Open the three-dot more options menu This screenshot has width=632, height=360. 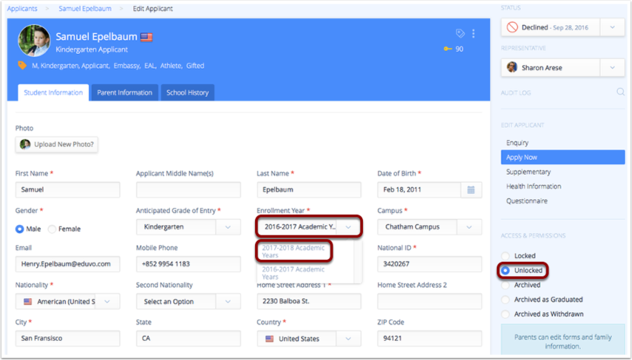[x=473, y=34]
